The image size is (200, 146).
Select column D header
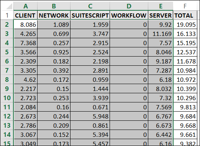pyautogui.click(x=129, y=6)
